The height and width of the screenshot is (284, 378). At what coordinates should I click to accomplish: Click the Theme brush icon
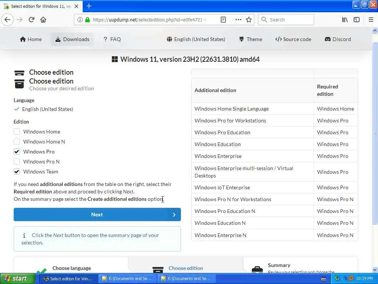241,39
